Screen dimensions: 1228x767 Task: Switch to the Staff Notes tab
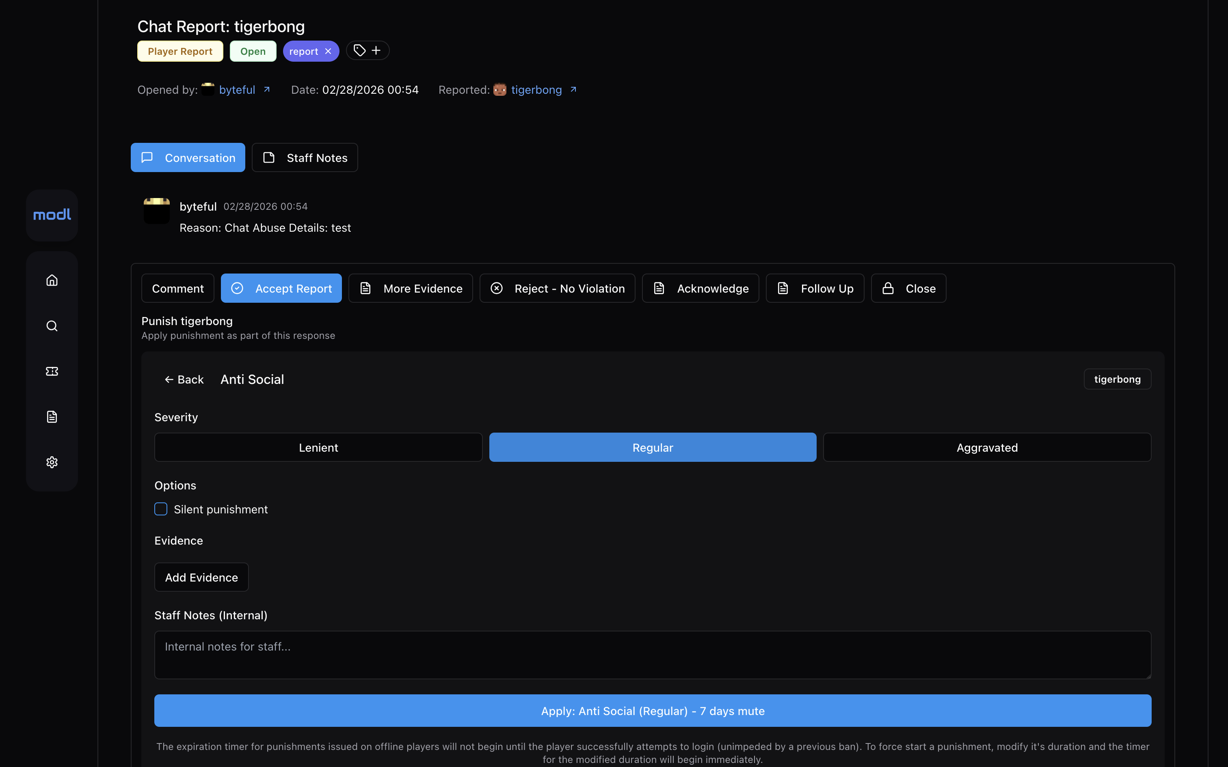pos(305,158)
